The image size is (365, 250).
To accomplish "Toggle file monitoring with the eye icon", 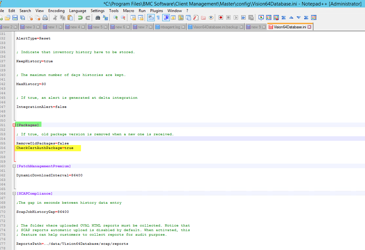I will [211, 18].
